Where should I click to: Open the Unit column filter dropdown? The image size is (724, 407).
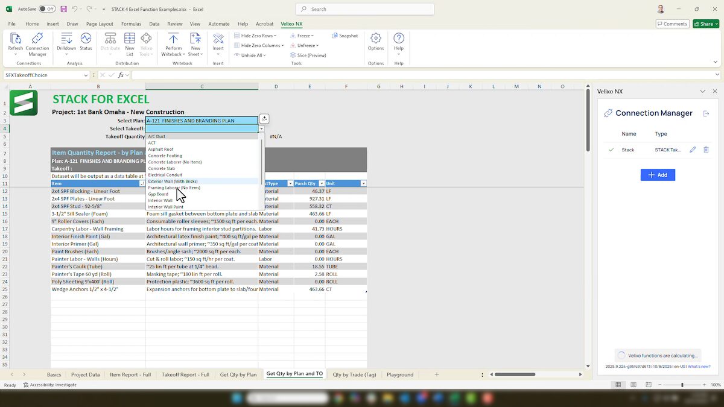362,183
